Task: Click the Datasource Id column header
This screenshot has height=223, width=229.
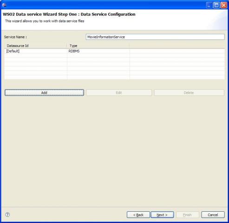Action: pyautogui.click(x=36, y=46)
